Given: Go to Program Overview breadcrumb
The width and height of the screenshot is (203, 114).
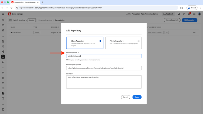Looking at the screenshot, I should tap(45, 20).
